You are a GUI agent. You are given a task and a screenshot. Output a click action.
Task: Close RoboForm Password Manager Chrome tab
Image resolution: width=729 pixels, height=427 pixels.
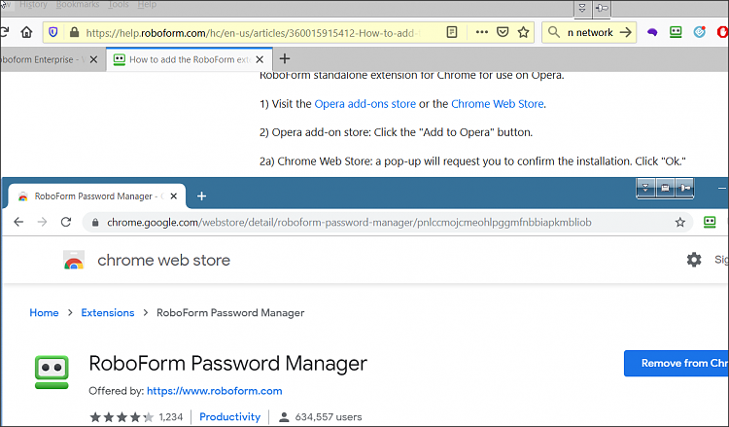tap(173, 196)
